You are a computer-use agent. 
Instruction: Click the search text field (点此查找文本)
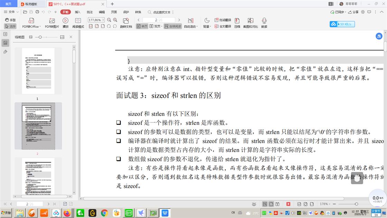pyautogui.click(x=161, y=12)
